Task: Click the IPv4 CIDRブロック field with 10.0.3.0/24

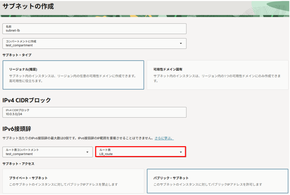Action: (x=94, y=112)
